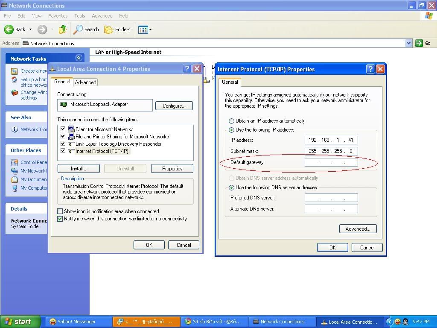Click help icon in Connection Properties titlebar

[187, 69]
